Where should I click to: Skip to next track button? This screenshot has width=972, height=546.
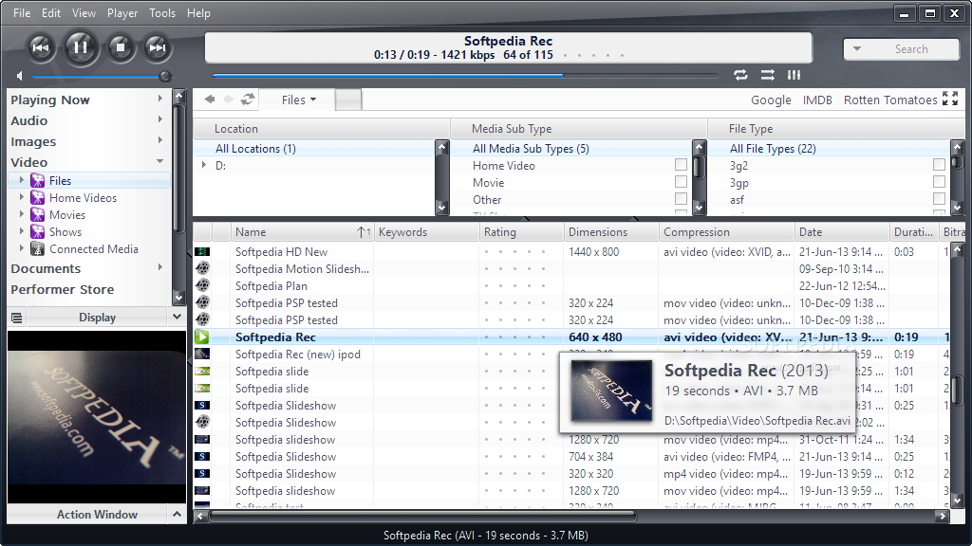coord(158,47)
